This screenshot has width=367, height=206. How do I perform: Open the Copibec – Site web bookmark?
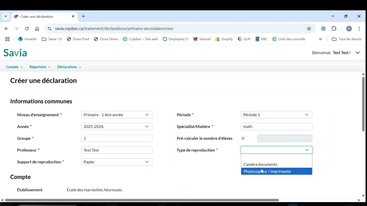(140, 39)
